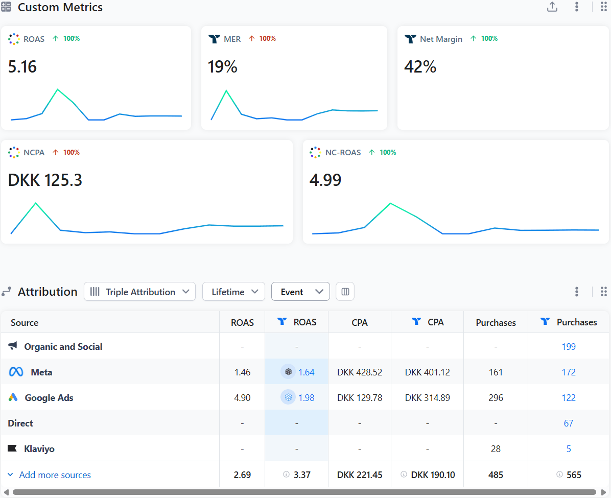Screen dimensions: 611x498
Task: Click whale icon in Triple ROAS header
Action: click(281, 321)
